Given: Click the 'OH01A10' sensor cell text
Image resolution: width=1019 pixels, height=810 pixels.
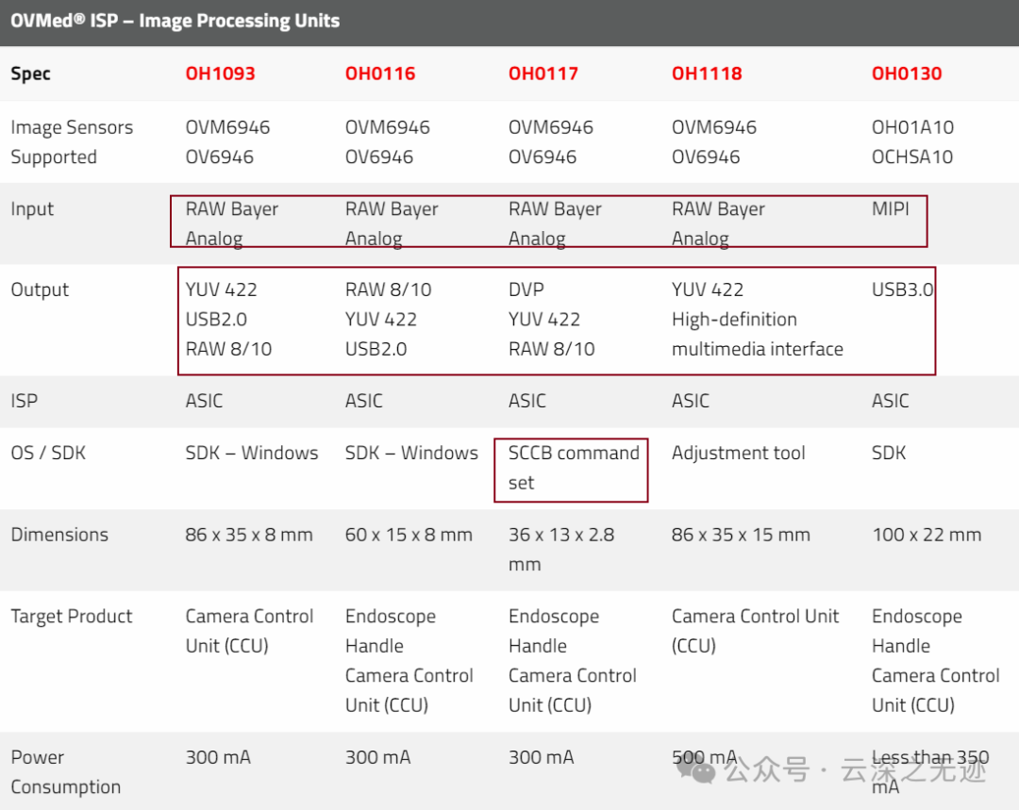Looking at the screenshot, I should 912,127.
